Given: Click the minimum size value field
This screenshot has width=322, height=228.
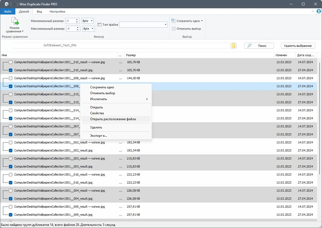Looking at the screenshot, I should coord(71,21).
